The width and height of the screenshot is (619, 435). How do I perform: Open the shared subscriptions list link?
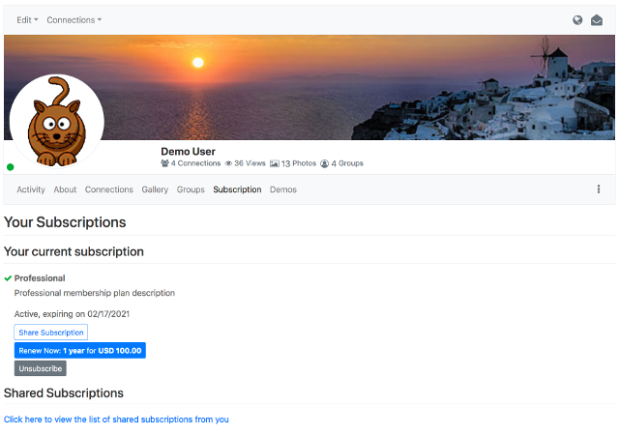click(116, 420)
